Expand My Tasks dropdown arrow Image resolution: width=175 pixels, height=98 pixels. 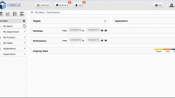[25, 43]
